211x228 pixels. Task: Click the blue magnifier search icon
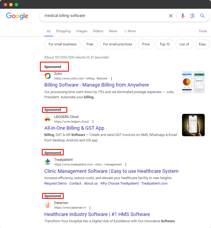pos(202,16)
